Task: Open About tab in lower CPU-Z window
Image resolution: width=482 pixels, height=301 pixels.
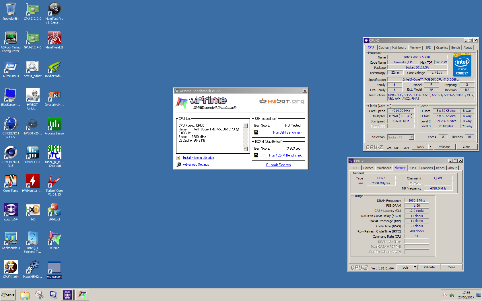Action: click(452, 168)
